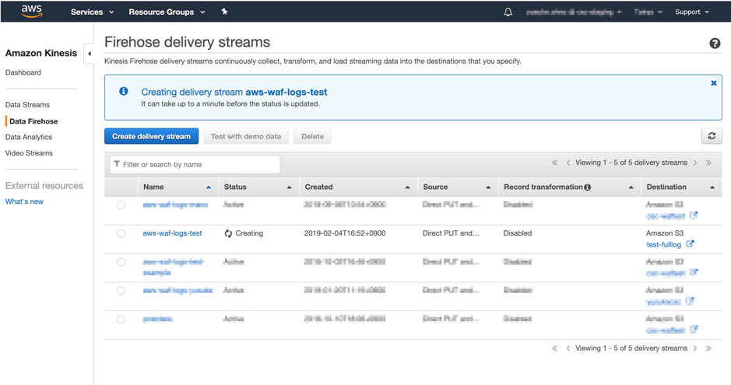The width and height of the screenshot is (731, 385).
Task: Open the help question mark icon
Action: (714, 44)
